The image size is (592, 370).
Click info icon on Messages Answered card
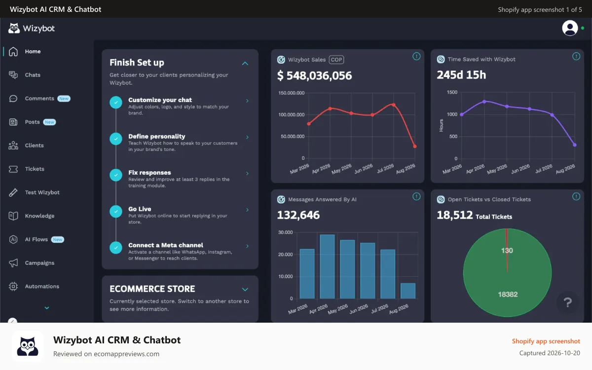(416, 196)
